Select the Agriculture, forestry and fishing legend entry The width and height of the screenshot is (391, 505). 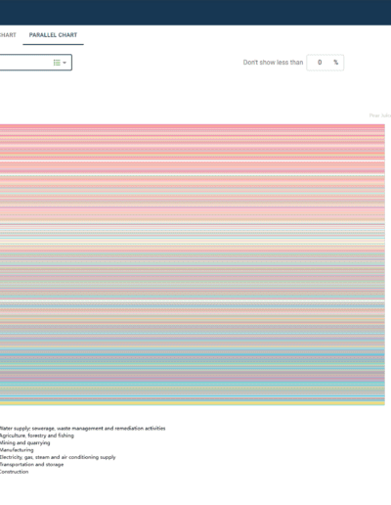click(x=37, y=436)
